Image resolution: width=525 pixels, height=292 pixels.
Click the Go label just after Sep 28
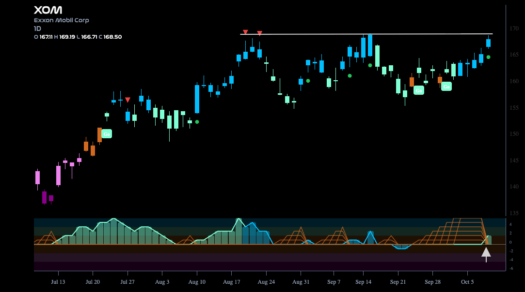pos(446,87)
